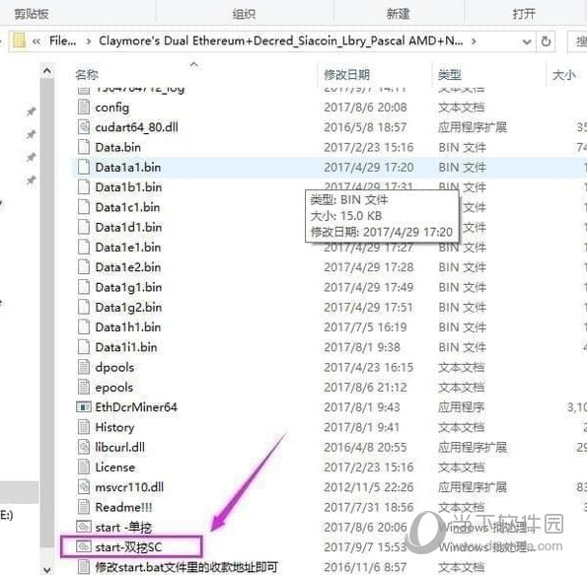Click the Readme!!! document icon
This screenshot has height=575, width=587.
click(x=84, y=507)
